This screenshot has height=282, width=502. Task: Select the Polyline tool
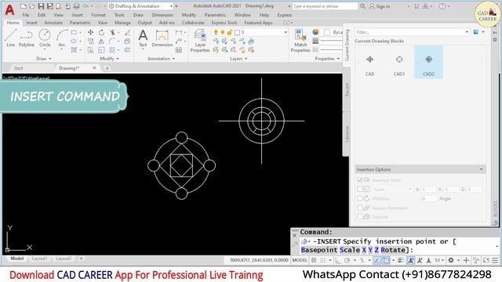point(26,38)
